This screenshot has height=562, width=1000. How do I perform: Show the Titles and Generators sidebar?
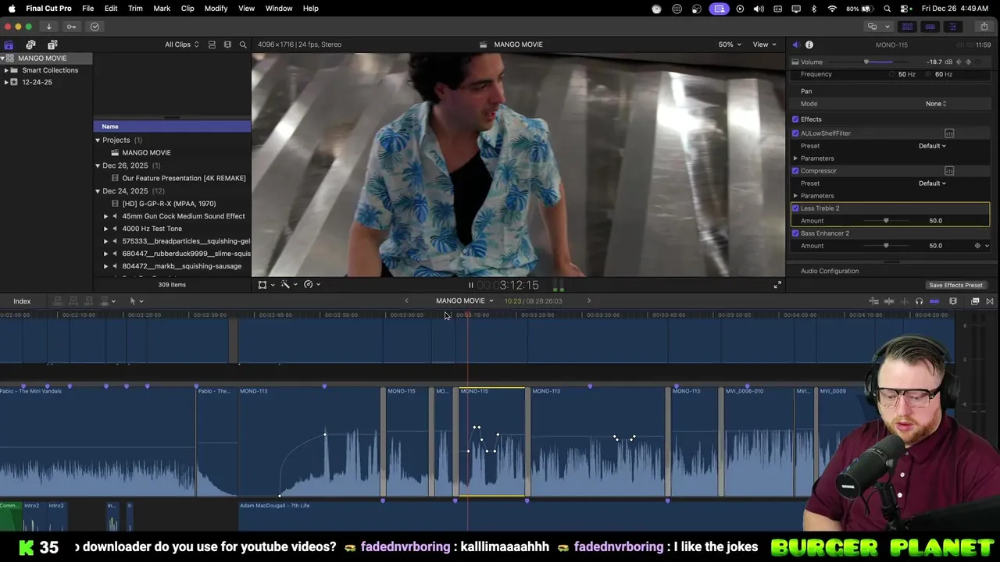(52, 44)
